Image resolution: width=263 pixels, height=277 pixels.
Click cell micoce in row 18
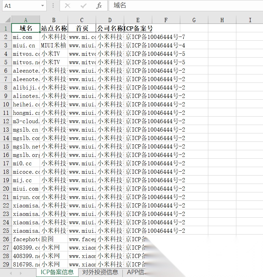26,172
